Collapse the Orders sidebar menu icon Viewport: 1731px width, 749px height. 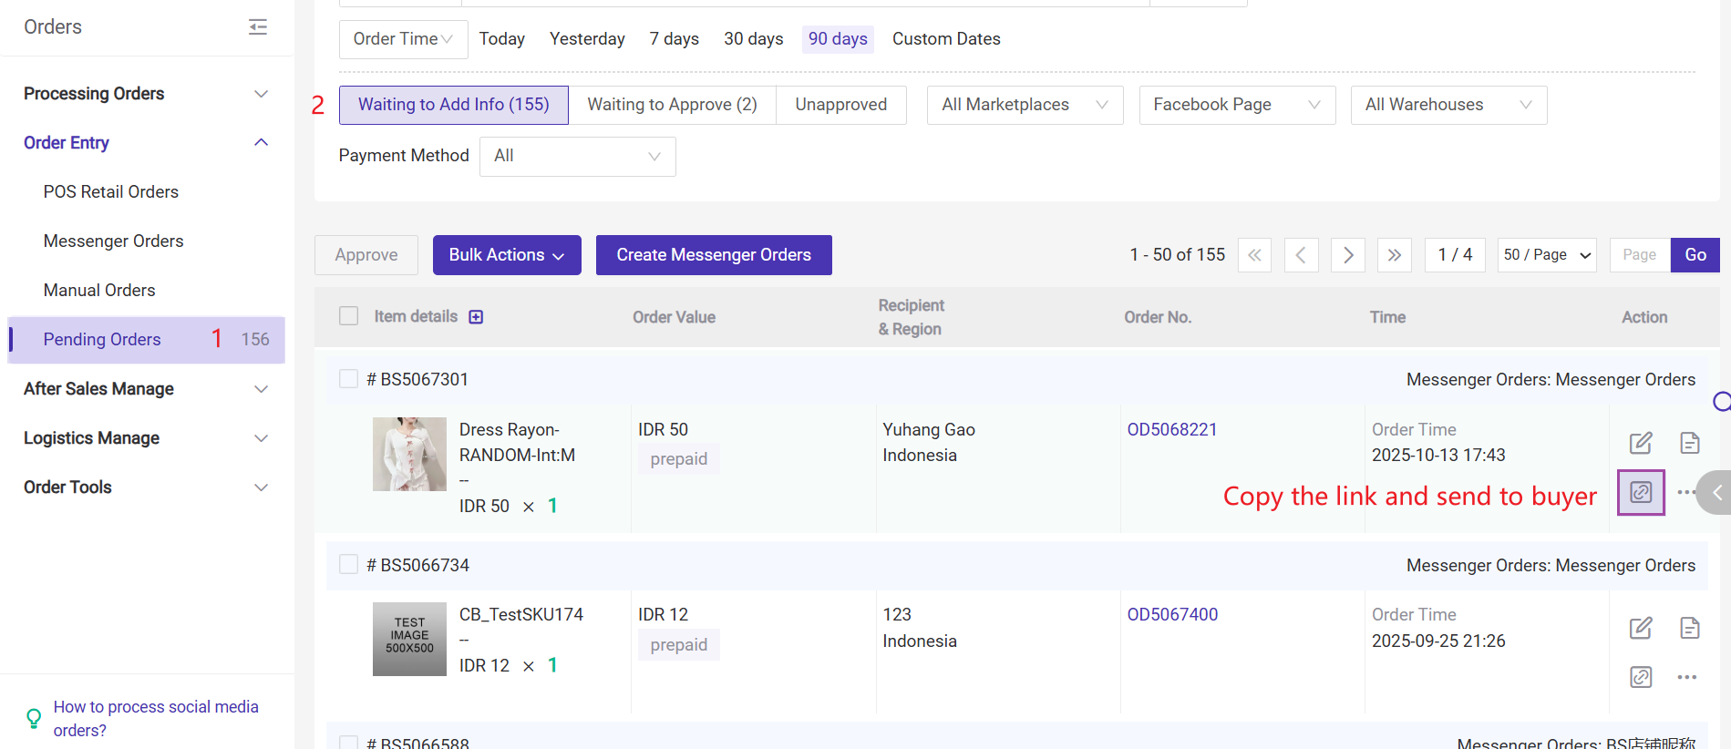pyautogui.click(x=258, y=27)
